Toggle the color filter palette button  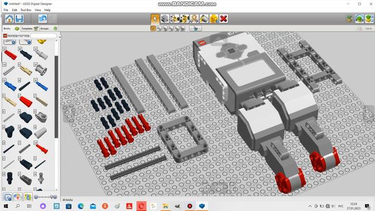18,197
